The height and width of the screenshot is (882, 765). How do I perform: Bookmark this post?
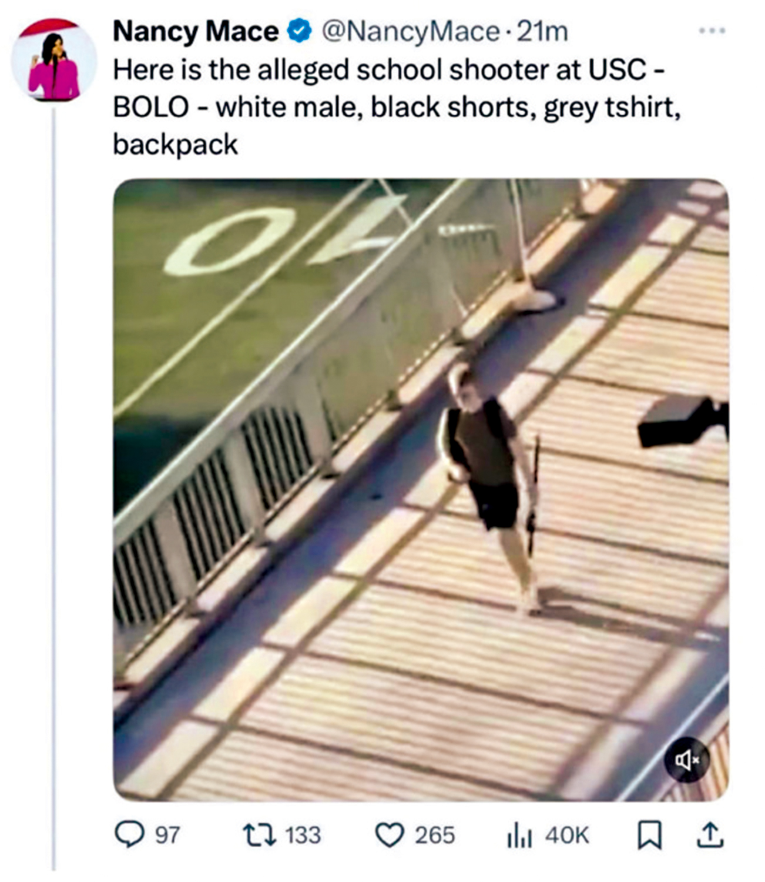click(x=649, y=836)
